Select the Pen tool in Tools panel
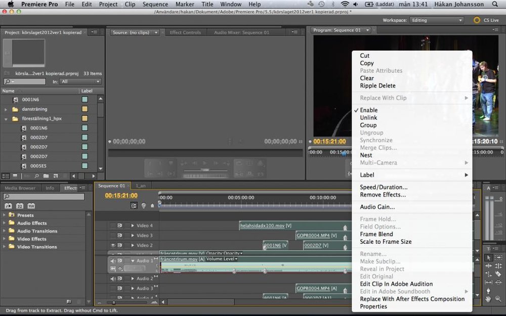The height and width of the screenshot is (316, 506). click(488, 291)
